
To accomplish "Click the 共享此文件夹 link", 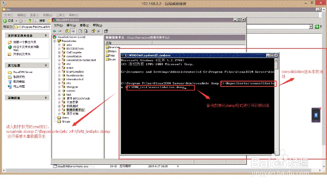I will 22,54.
